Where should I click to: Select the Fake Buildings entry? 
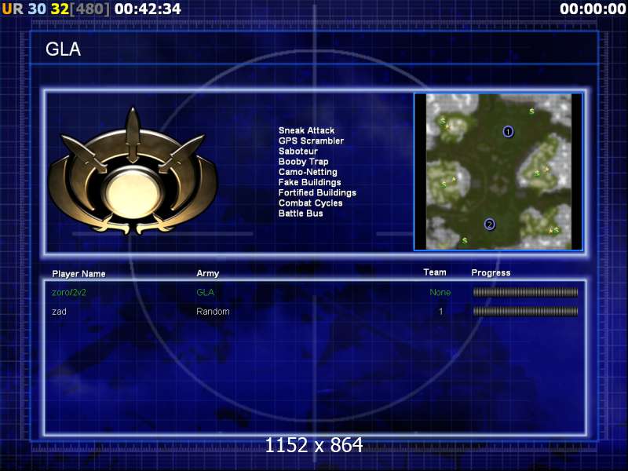309,182
